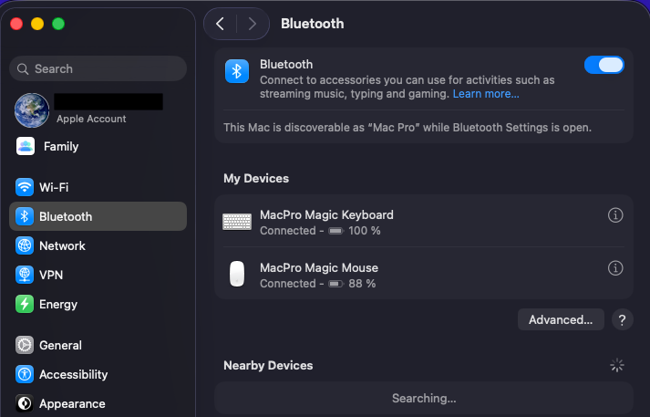Screen dimensions: 650x417
Task: Show info for MacPro Magic Keyboard
Action: (615, 215)
